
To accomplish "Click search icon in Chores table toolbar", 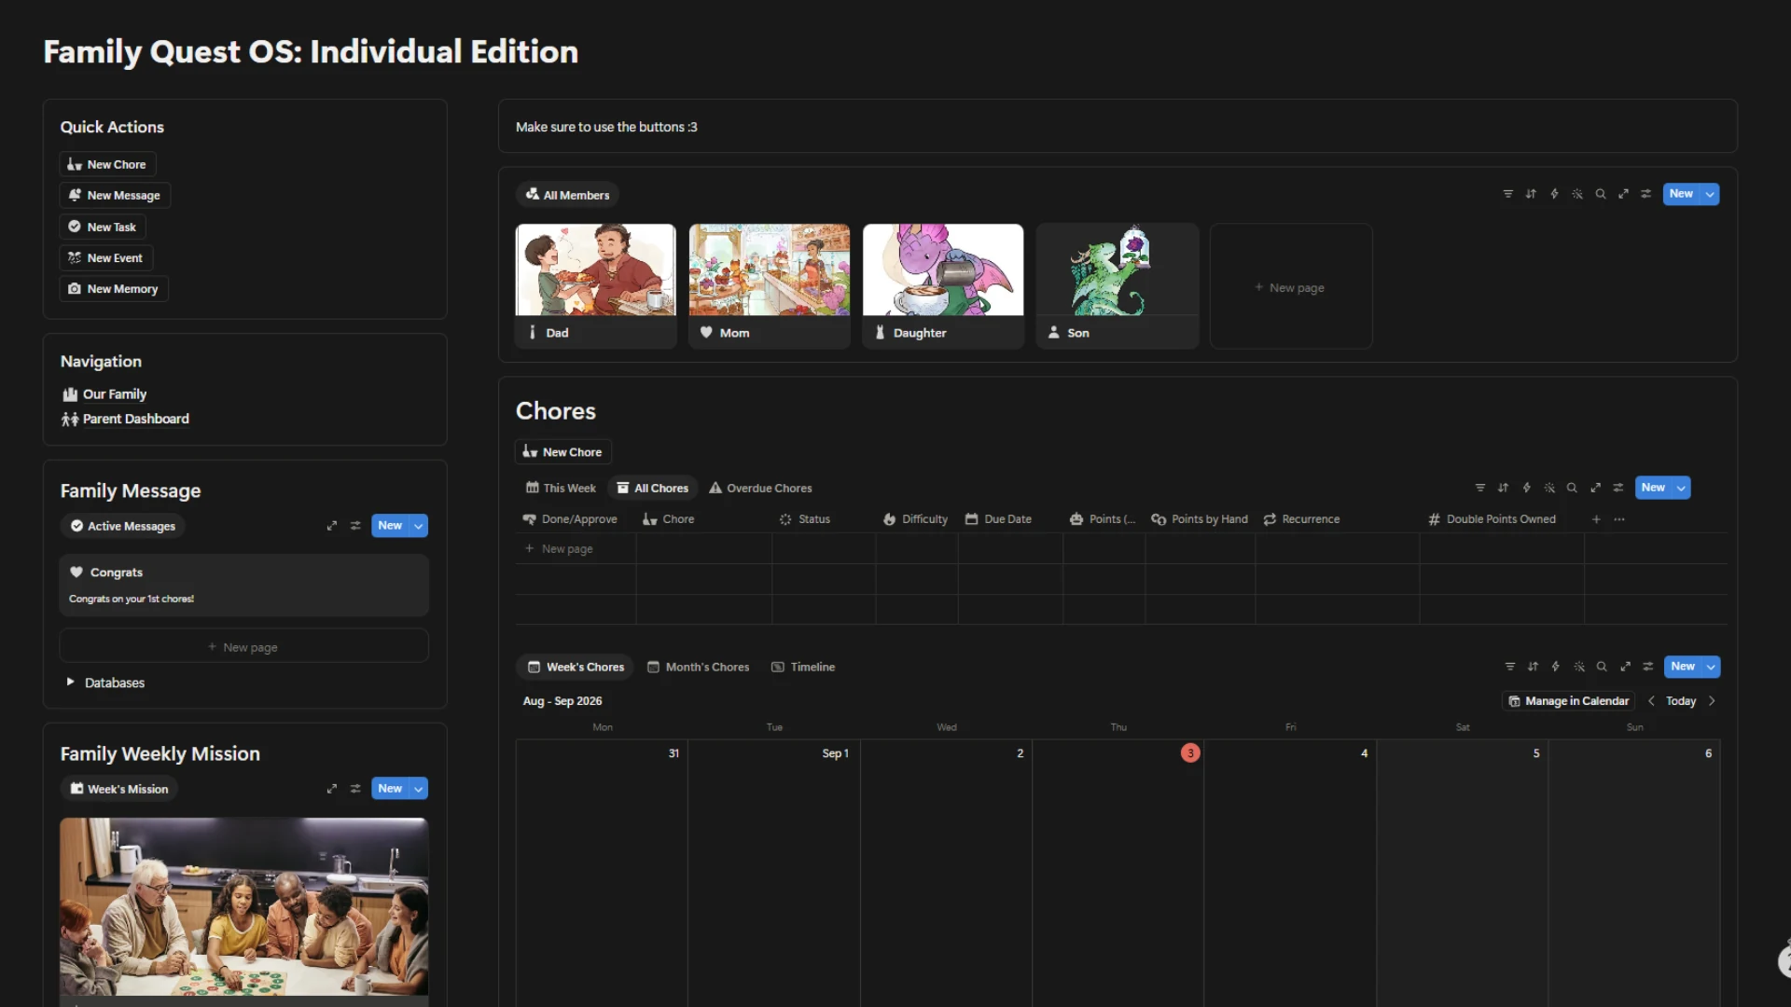I will pyautogui.click(x=1572, y=488).
